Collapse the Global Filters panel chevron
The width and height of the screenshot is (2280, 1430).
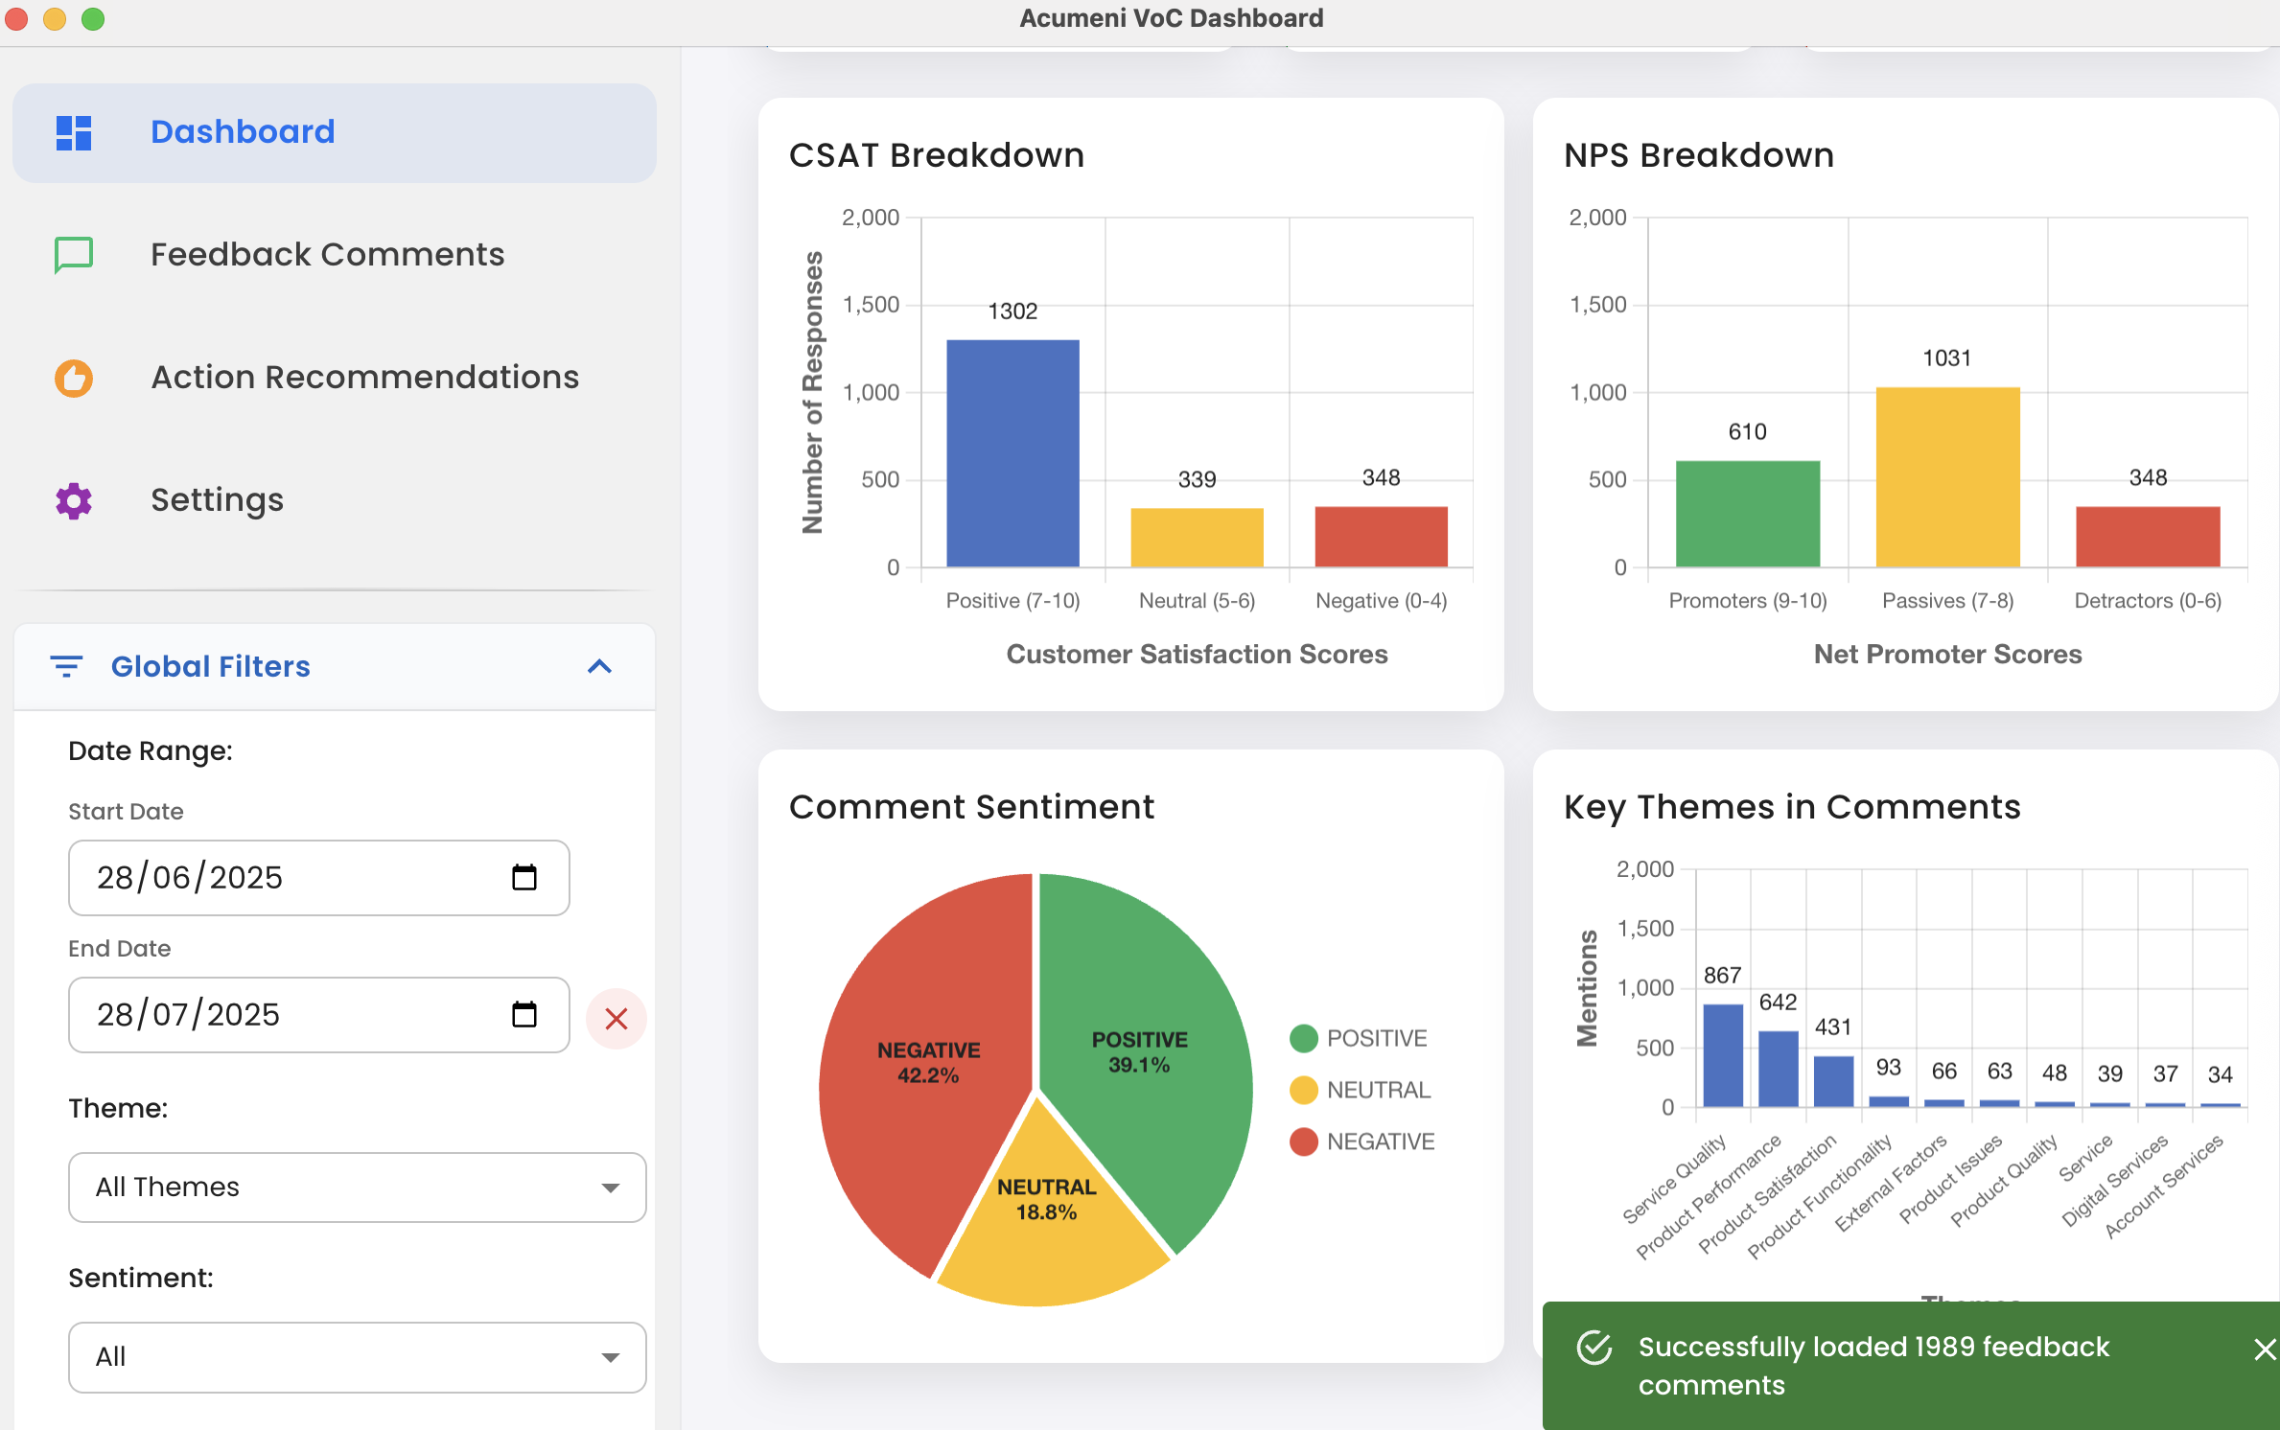[x=599, y=666]
